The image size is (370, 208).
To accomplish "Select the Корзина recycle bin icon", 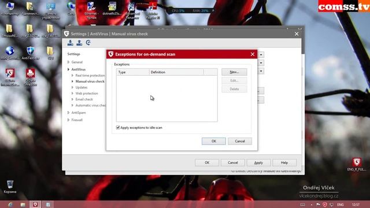I will [x=10, y=187].
